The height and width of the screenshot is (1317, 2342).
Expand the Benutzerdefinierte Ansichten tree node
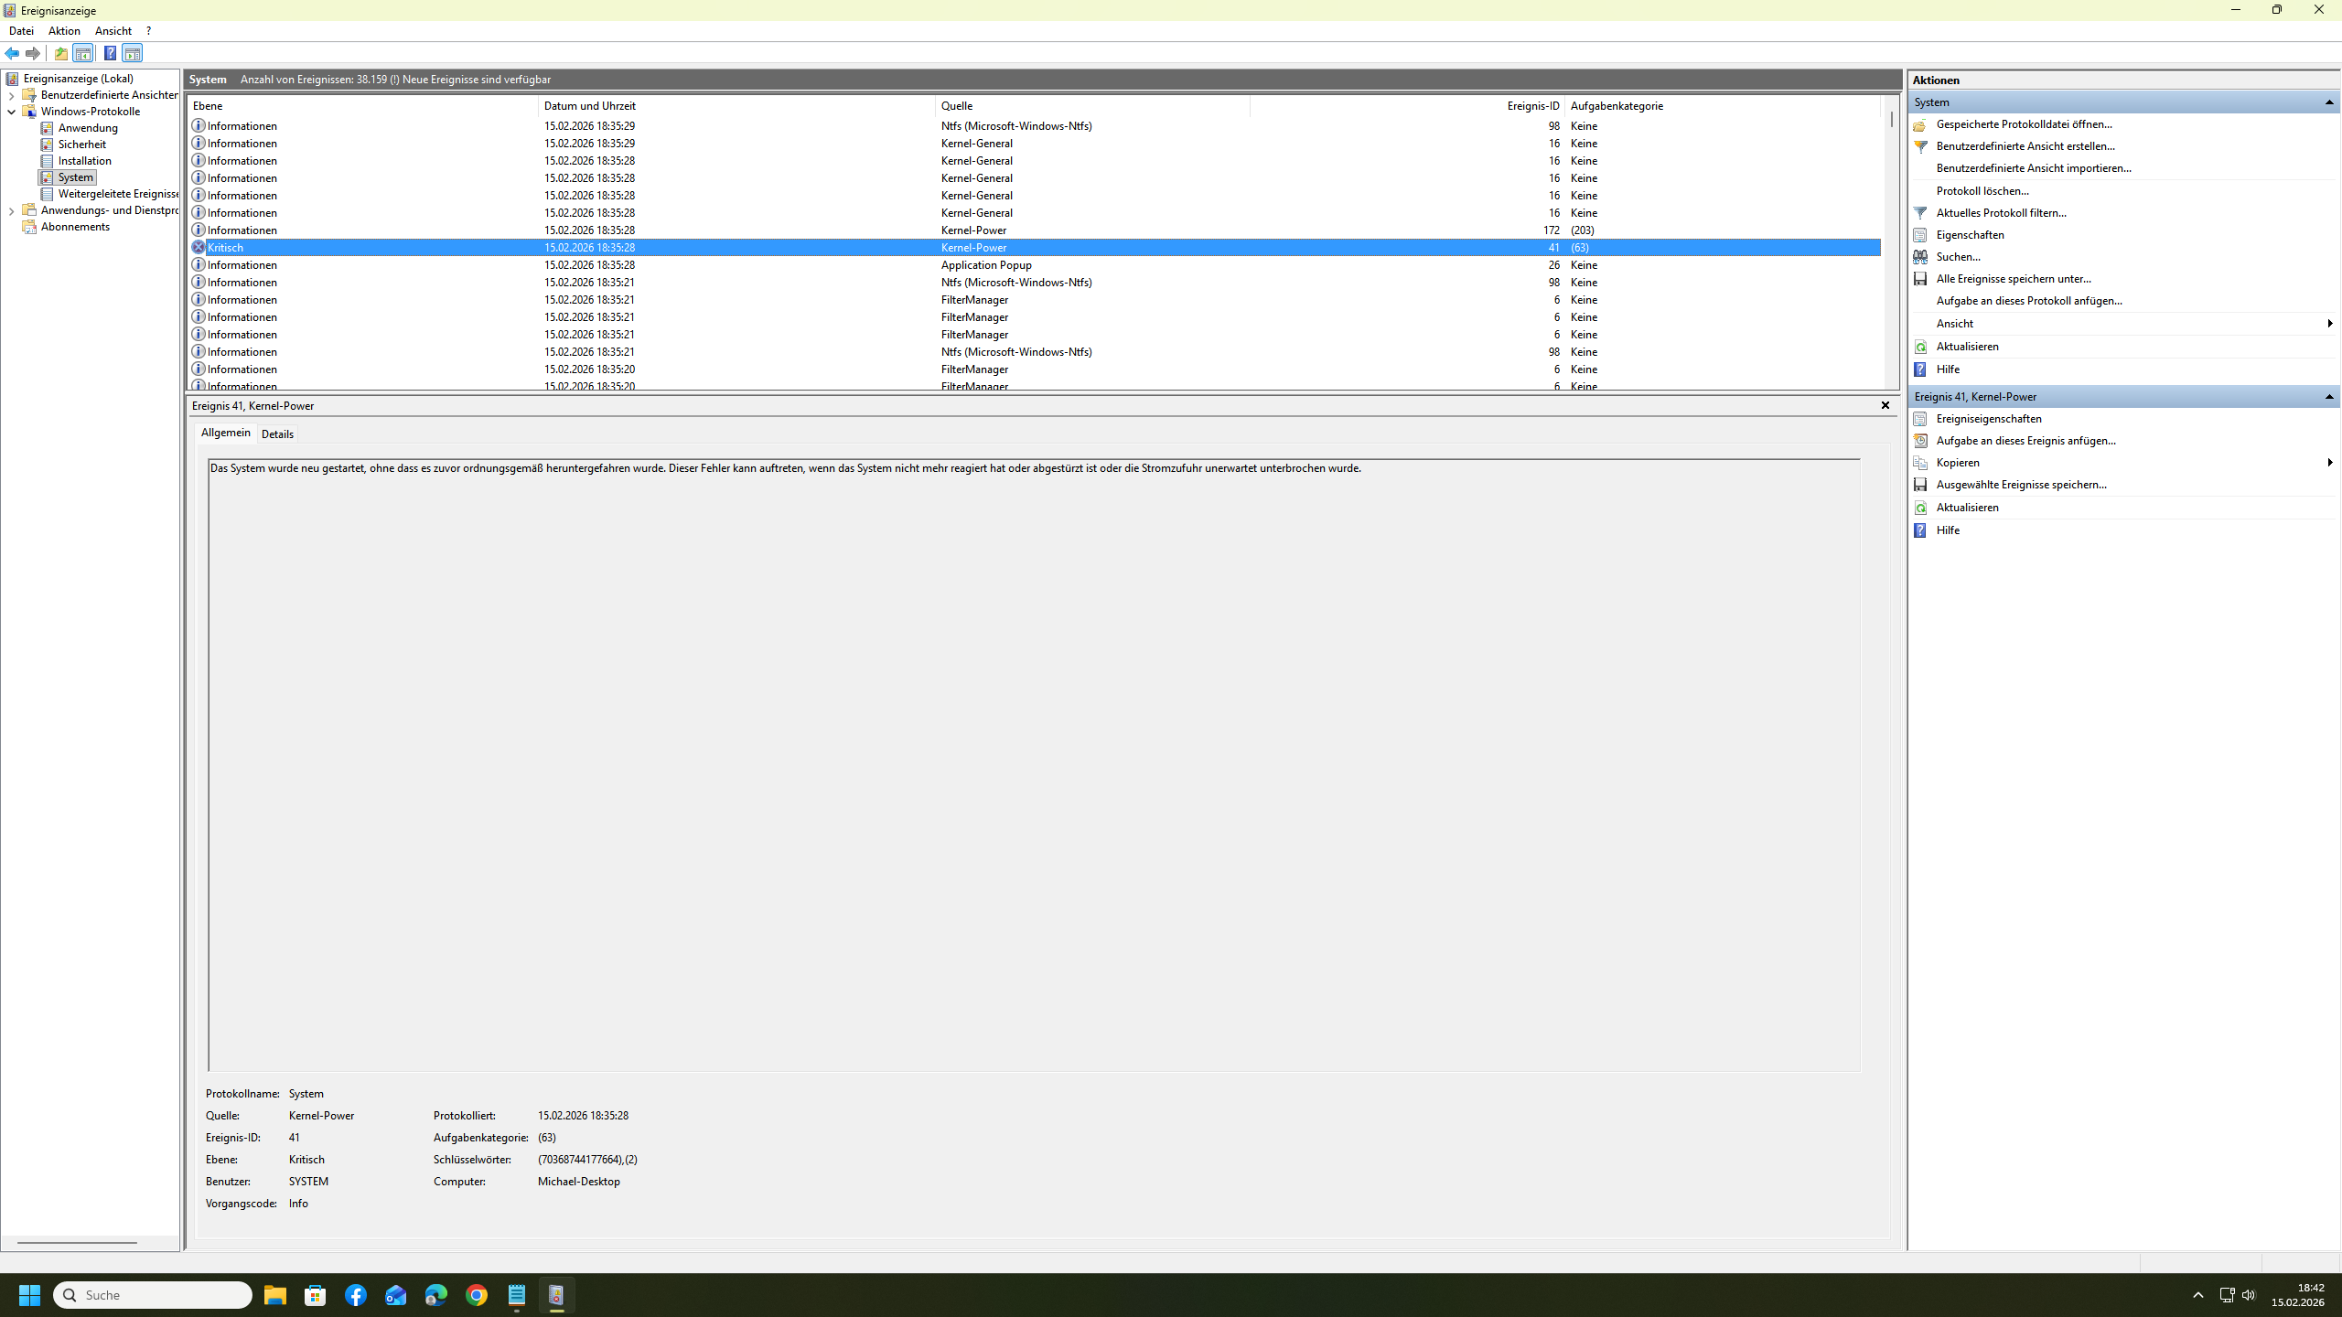(11, 95)
